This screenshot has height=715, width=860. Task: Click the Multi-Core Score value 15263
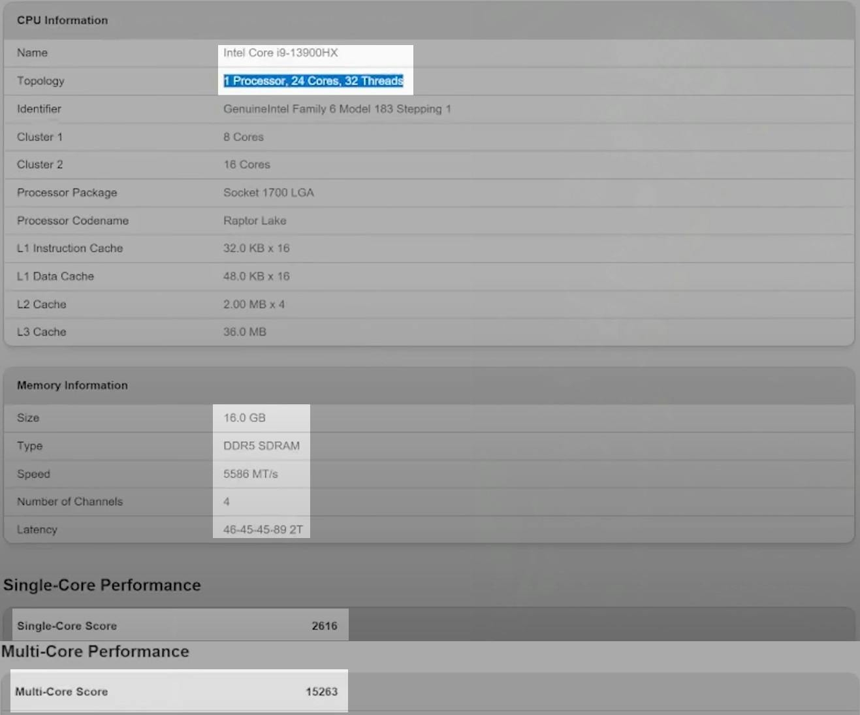click(322, 691)
